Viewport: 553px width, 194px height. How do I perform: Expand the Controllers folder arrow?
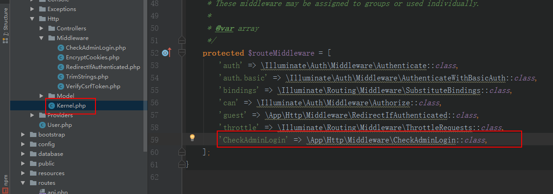coord(41,29)
